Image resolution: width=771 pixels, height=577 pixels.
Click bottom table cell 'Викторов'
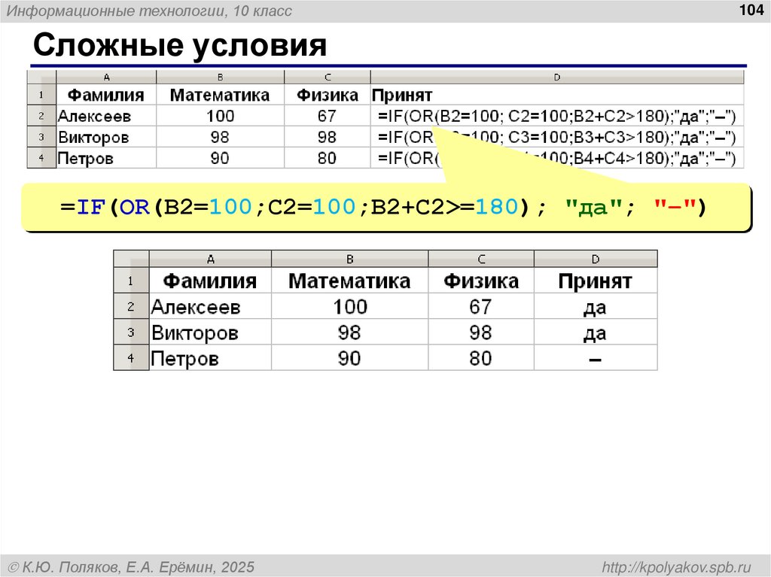pyautogui.click(x=210, y=332)
